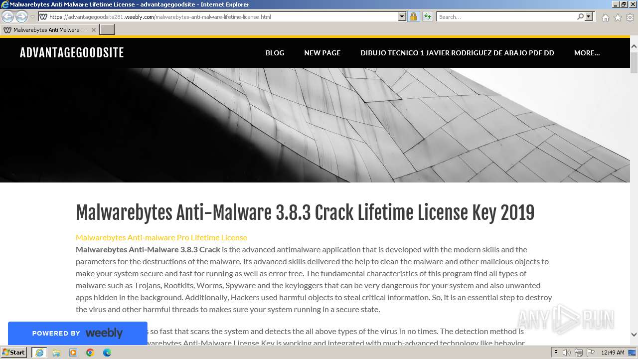638x359 pixels.
Task: Click the Powered by Weebly banner
Action: click(x=77, y=333)
